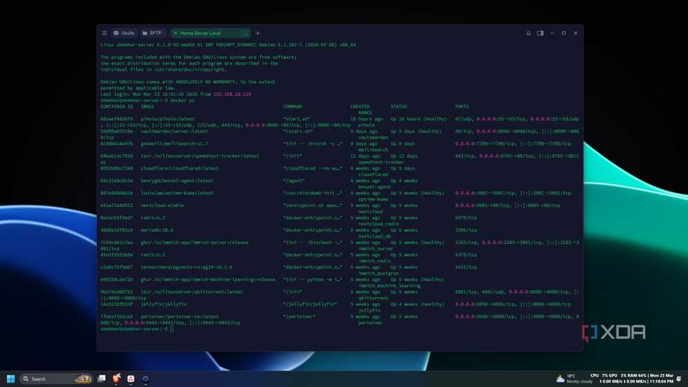Click the "/agent" command text
The width and height of the screenshot is (688, 387).
click(294, 181)
